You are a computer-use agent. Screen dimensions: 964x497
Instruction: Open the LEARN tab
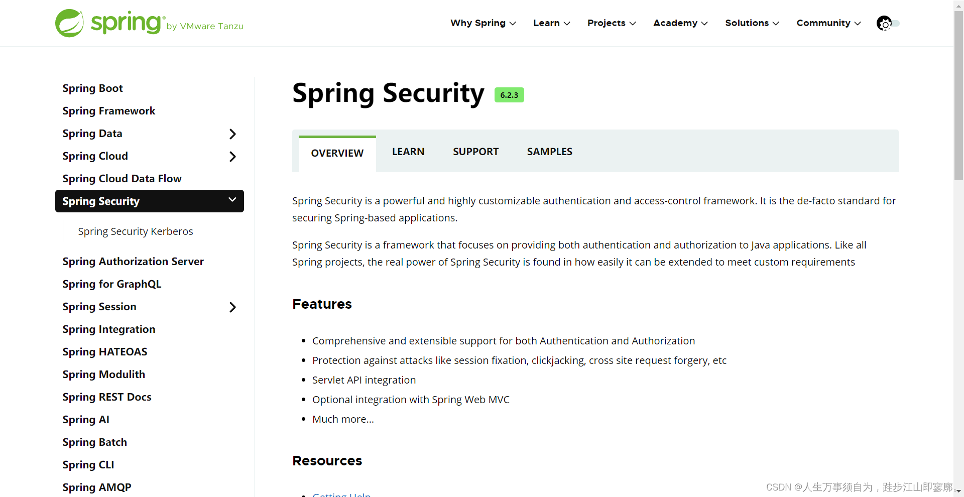pos(408,151)
